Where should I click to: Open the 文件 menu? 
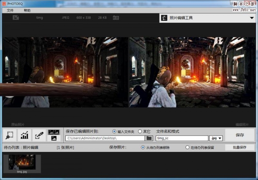coord(10,10)
